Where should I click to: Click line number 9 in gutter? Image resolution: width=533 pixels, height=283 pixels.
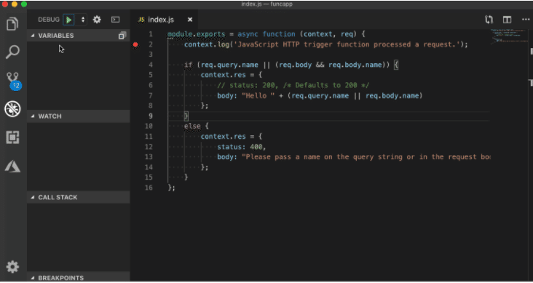150,116
